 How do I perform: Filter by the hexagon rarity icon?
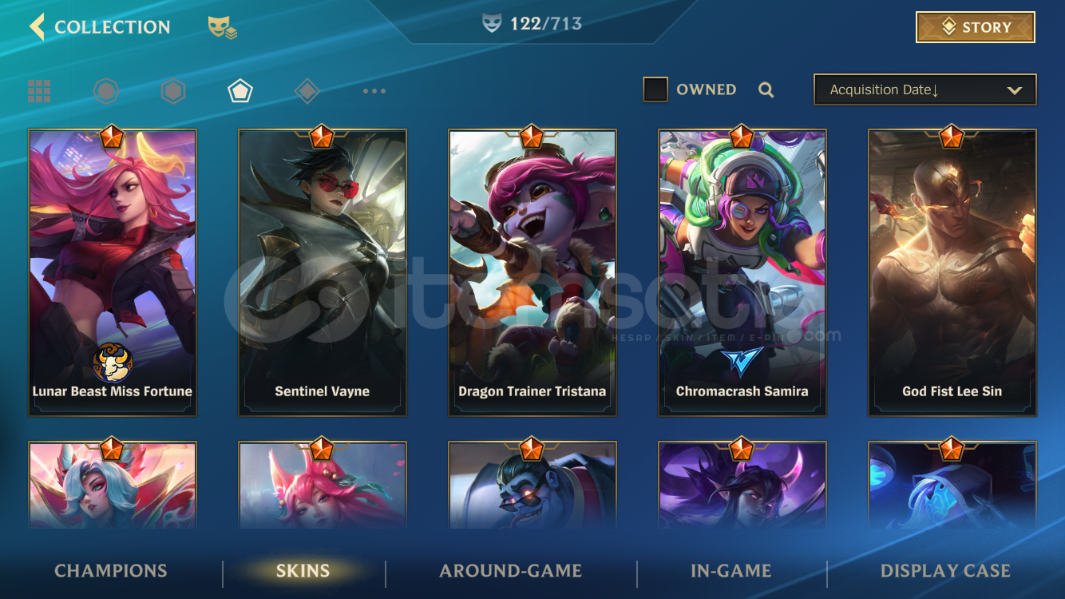point(173,91)
